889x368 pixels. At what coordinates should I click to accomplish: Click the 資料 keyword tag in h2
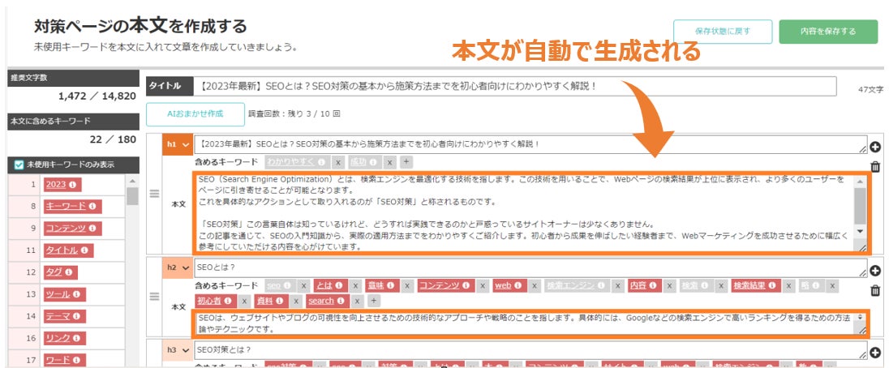(270, 302)
